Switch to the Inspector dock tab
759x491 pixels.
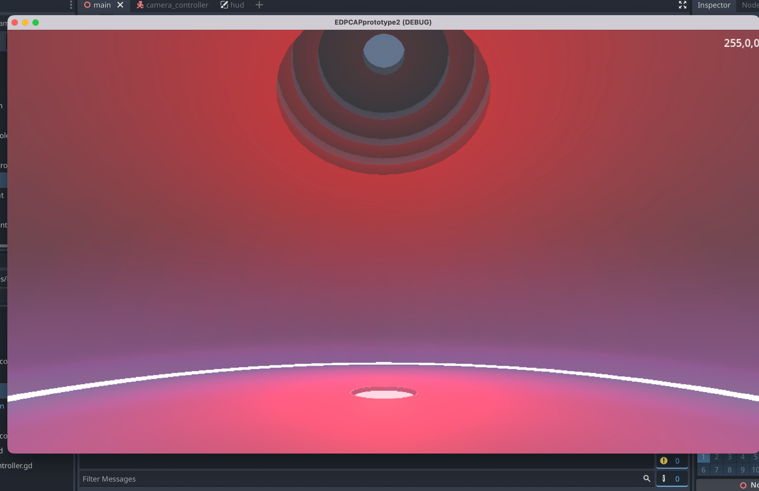click(713, 5)
